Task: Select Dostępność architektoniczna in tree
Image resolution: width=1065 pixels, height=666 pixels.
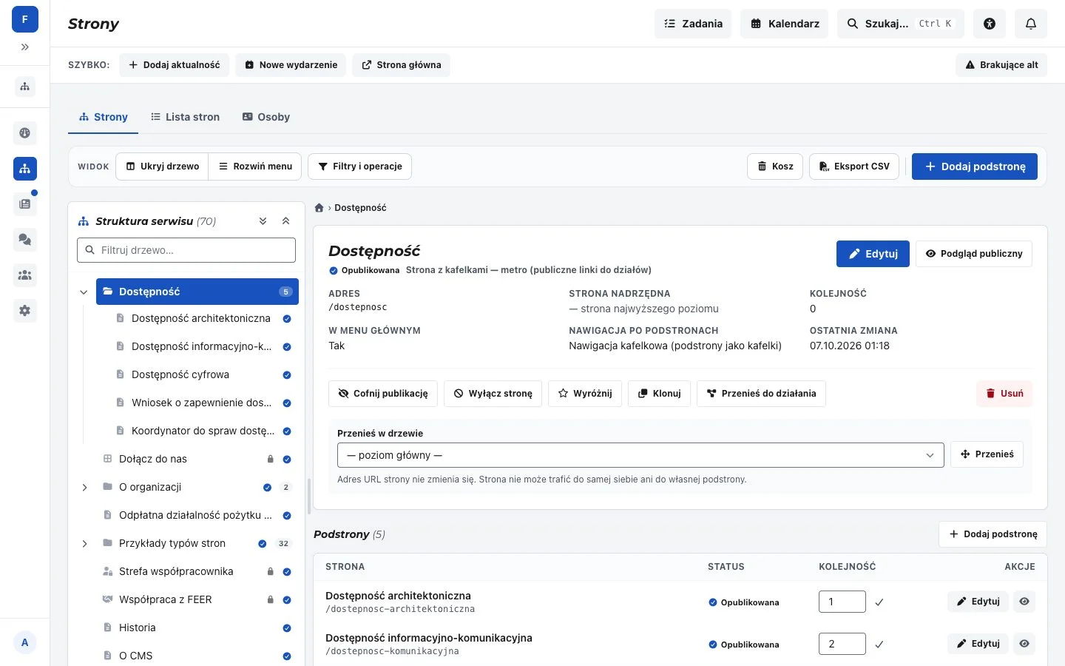Action: click(201, 318)
